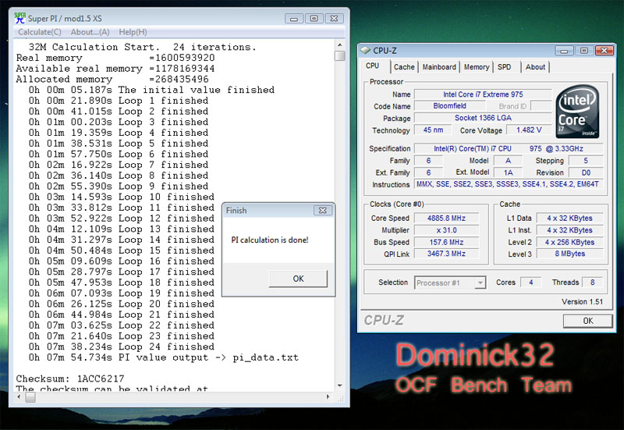Open the About...(A) menu in Super PI
This screenshot has width=624, height=430.
click(x=90, y=32)
